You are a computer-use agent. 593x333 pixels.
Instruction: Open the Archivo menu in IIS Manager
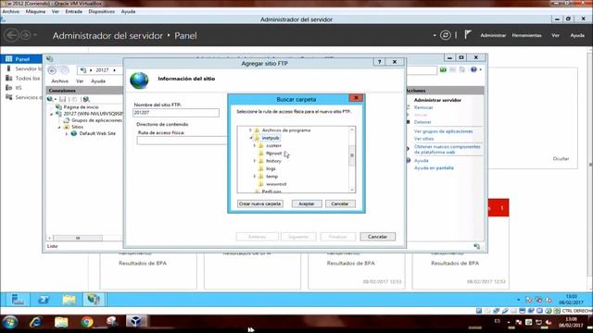(x=59, y=81)
